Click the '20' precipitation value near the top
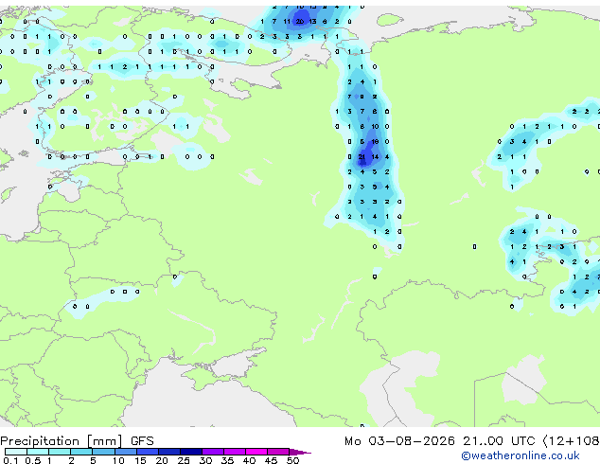 [300, 22]
